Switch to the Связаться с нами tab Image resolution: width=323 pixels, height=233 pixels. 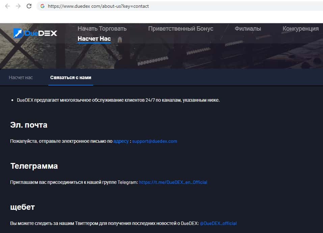click(71, 77)
